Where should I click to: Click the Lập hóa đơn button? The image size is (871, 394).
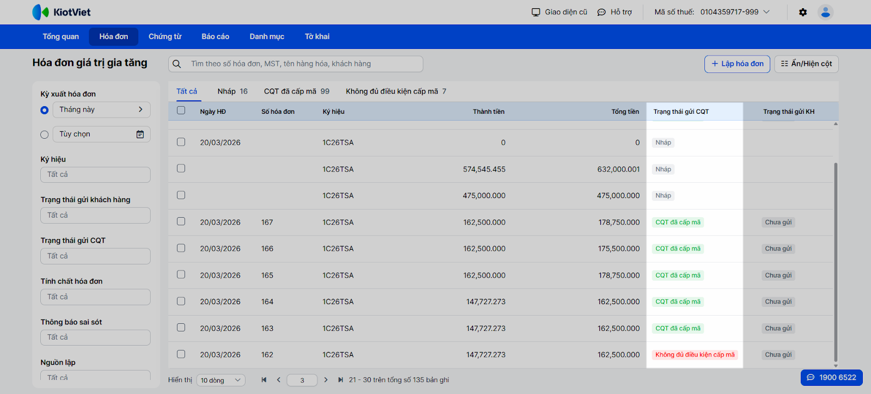coord(737,64)
